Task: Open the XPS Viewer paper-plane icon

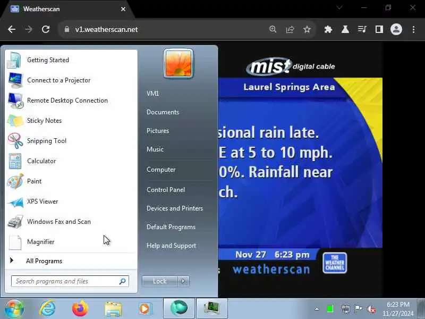Action: click(x=15, y=202)
